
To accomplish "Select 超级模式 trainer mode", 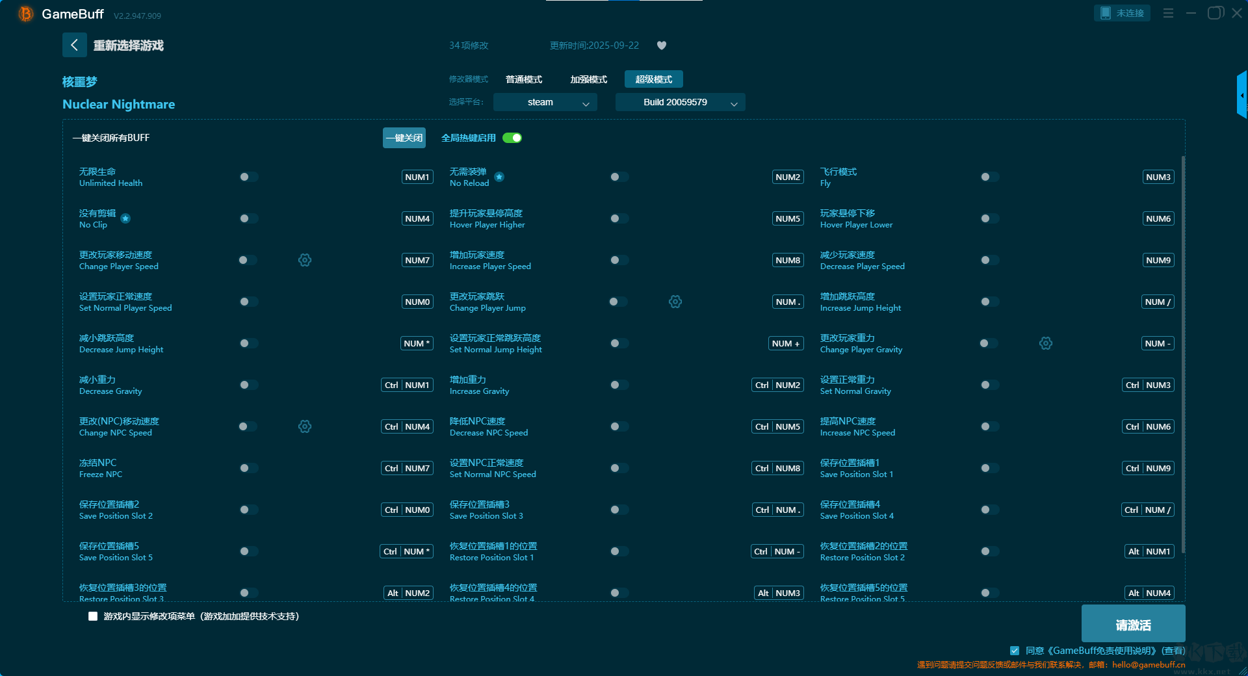I will (x=654, y=79).
